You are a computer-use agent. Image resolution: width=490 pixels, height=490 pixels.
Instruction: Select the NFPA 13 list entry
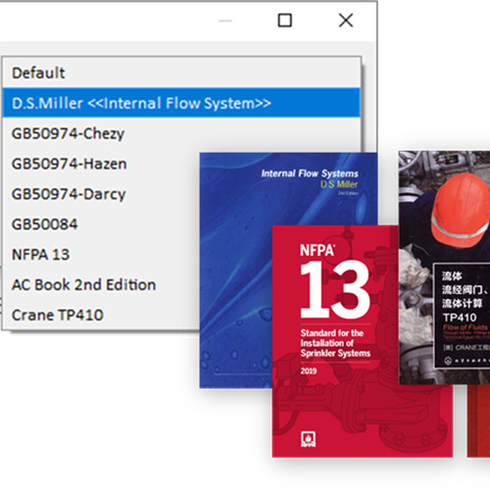[x=101, y=255]
